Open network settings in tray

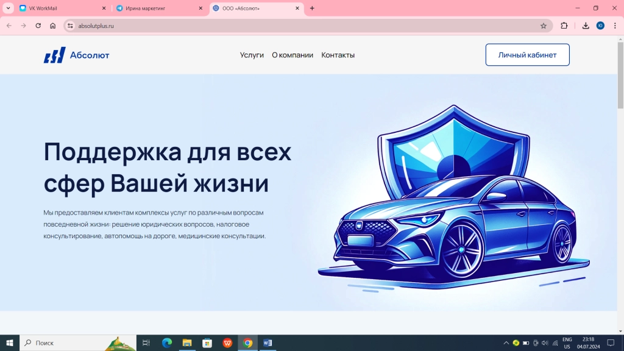click(x=555, y=342)
